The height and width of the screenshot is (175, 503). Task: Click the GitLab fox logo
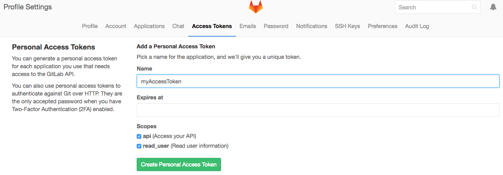(256, 7)
